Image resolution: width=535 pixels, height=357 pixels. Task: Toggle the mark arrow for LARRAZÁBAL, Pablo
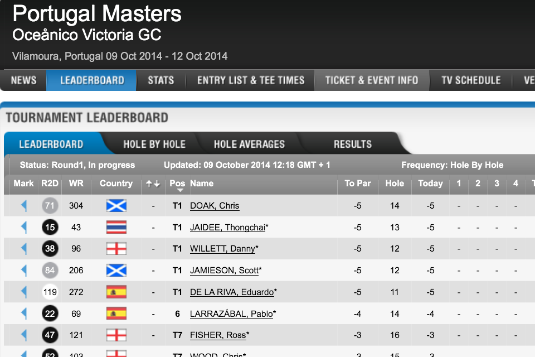(23, 313)
